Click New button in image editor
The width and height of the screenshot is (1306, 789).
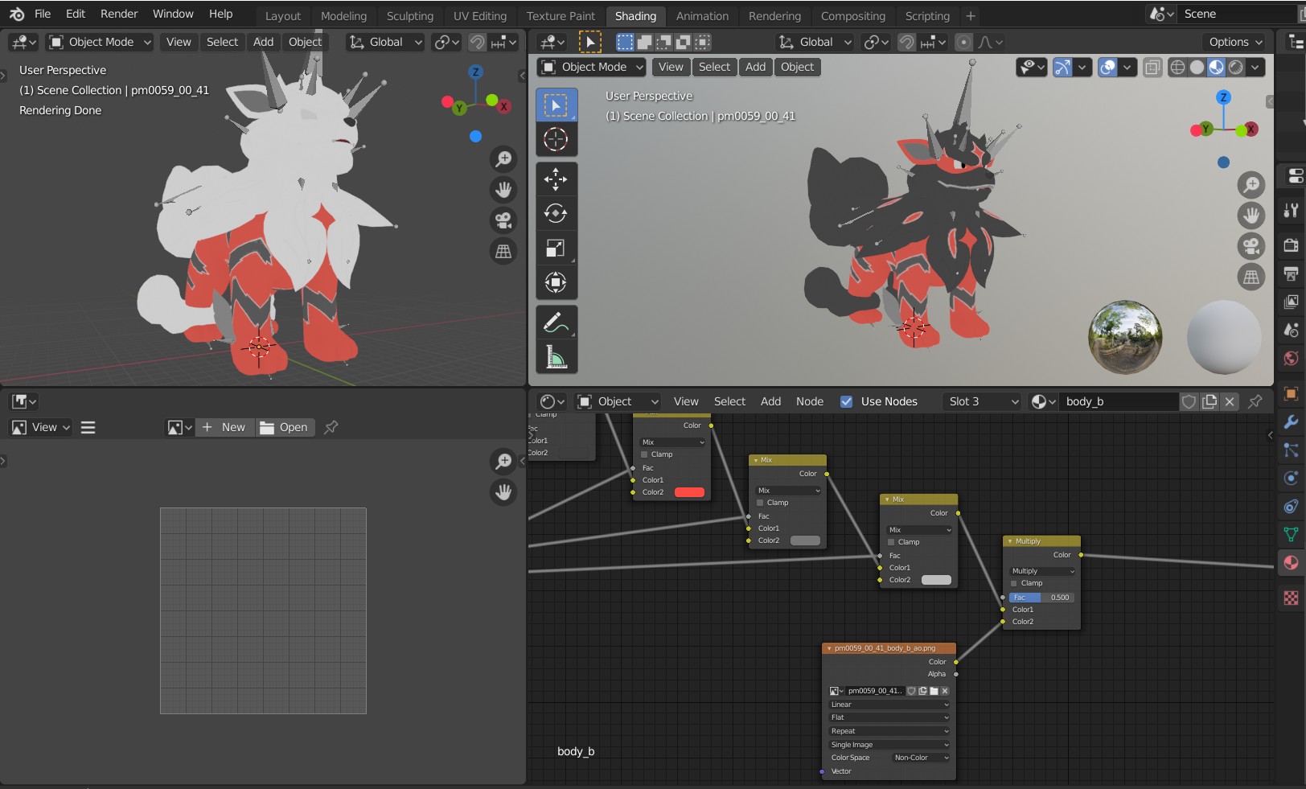click(225, 427)
